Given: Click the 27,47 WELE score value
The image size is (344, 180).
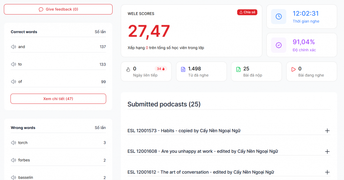Looking at the screenshot, I should coord(149,31).
